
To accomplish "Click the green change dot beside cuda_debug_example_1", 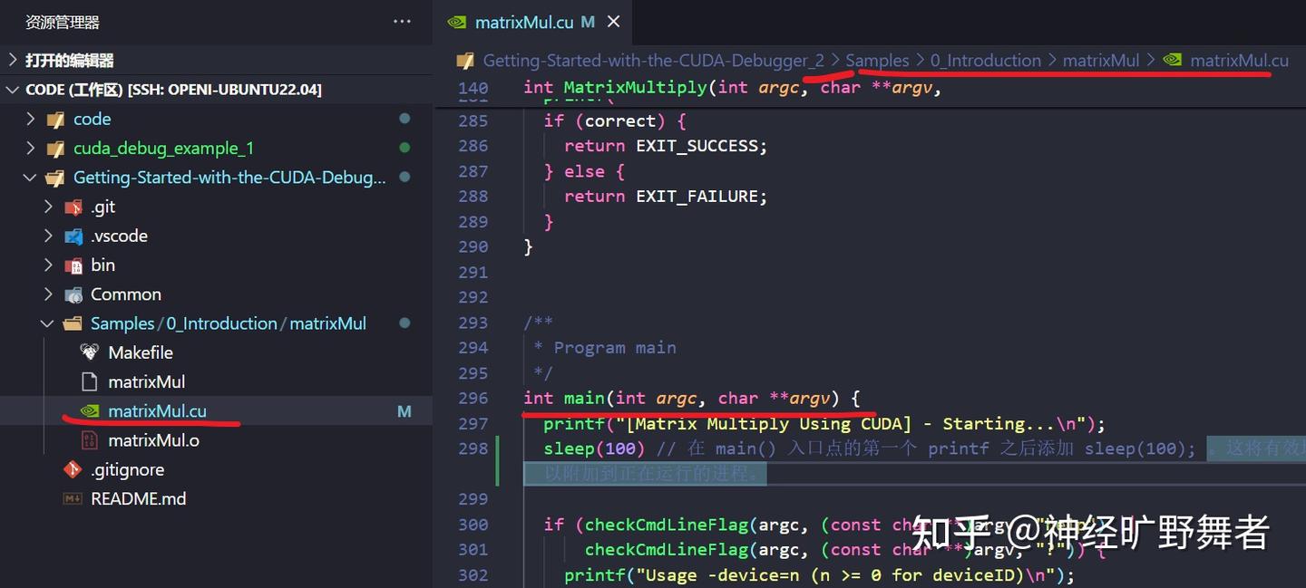I will [404, 148].
